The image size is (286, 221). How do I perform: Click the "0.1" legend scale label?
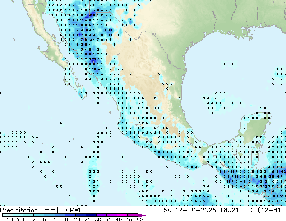click(5, 219)
